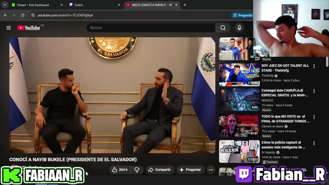
Task: Click the Preguntar button in the address bar
Action: (242, 15)
